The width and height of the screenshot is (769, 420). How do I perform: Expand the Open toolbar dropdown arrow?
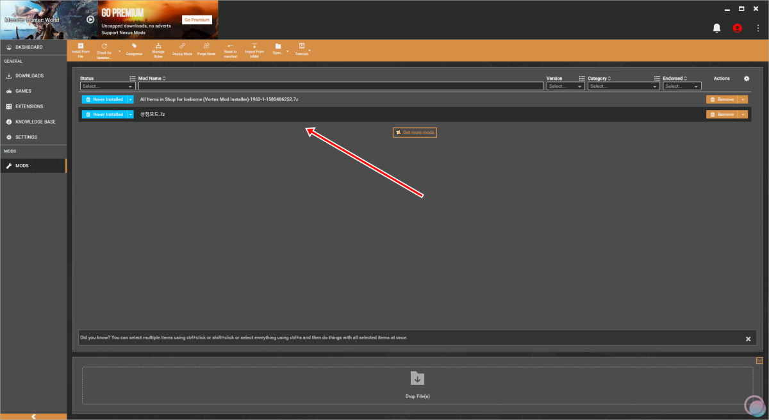click(x=288, y=51)
